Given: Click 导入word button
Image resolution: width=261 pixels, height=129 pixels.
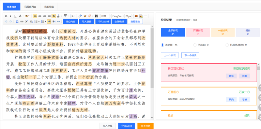Looking at the screenshot, I should tap(103, 21).
